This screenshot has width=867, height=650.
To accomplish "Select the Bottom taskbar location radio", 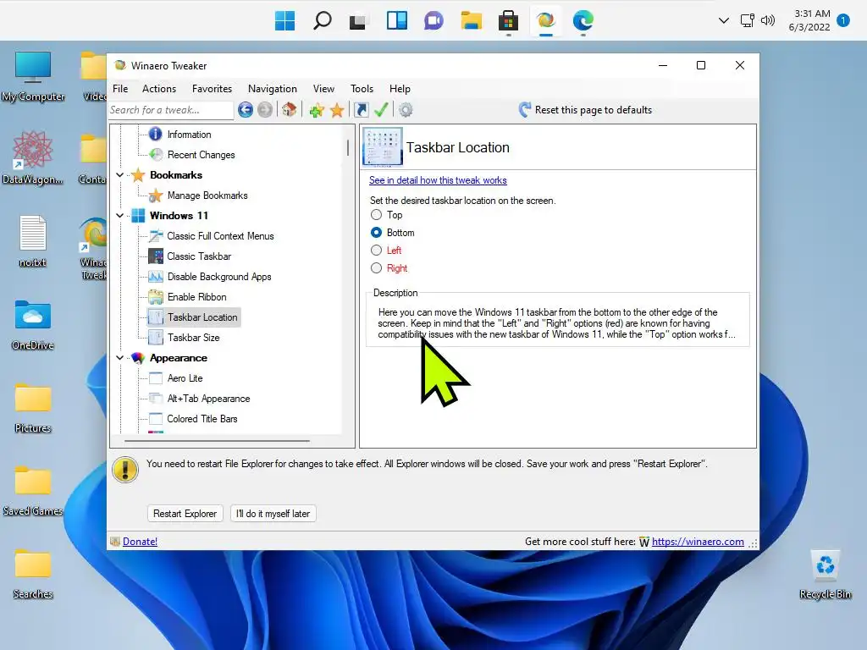I will pos(377,233).
